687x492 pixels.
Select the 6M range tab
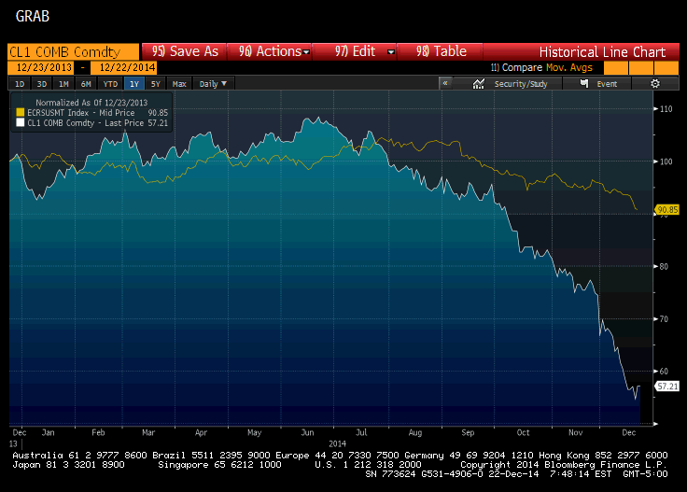[x=86, y=84]
